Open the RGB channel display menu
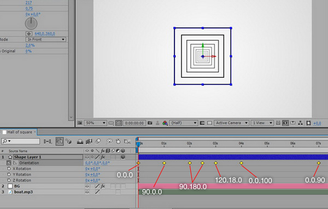Viewport: 328px width, 209px height. [165, 123]
